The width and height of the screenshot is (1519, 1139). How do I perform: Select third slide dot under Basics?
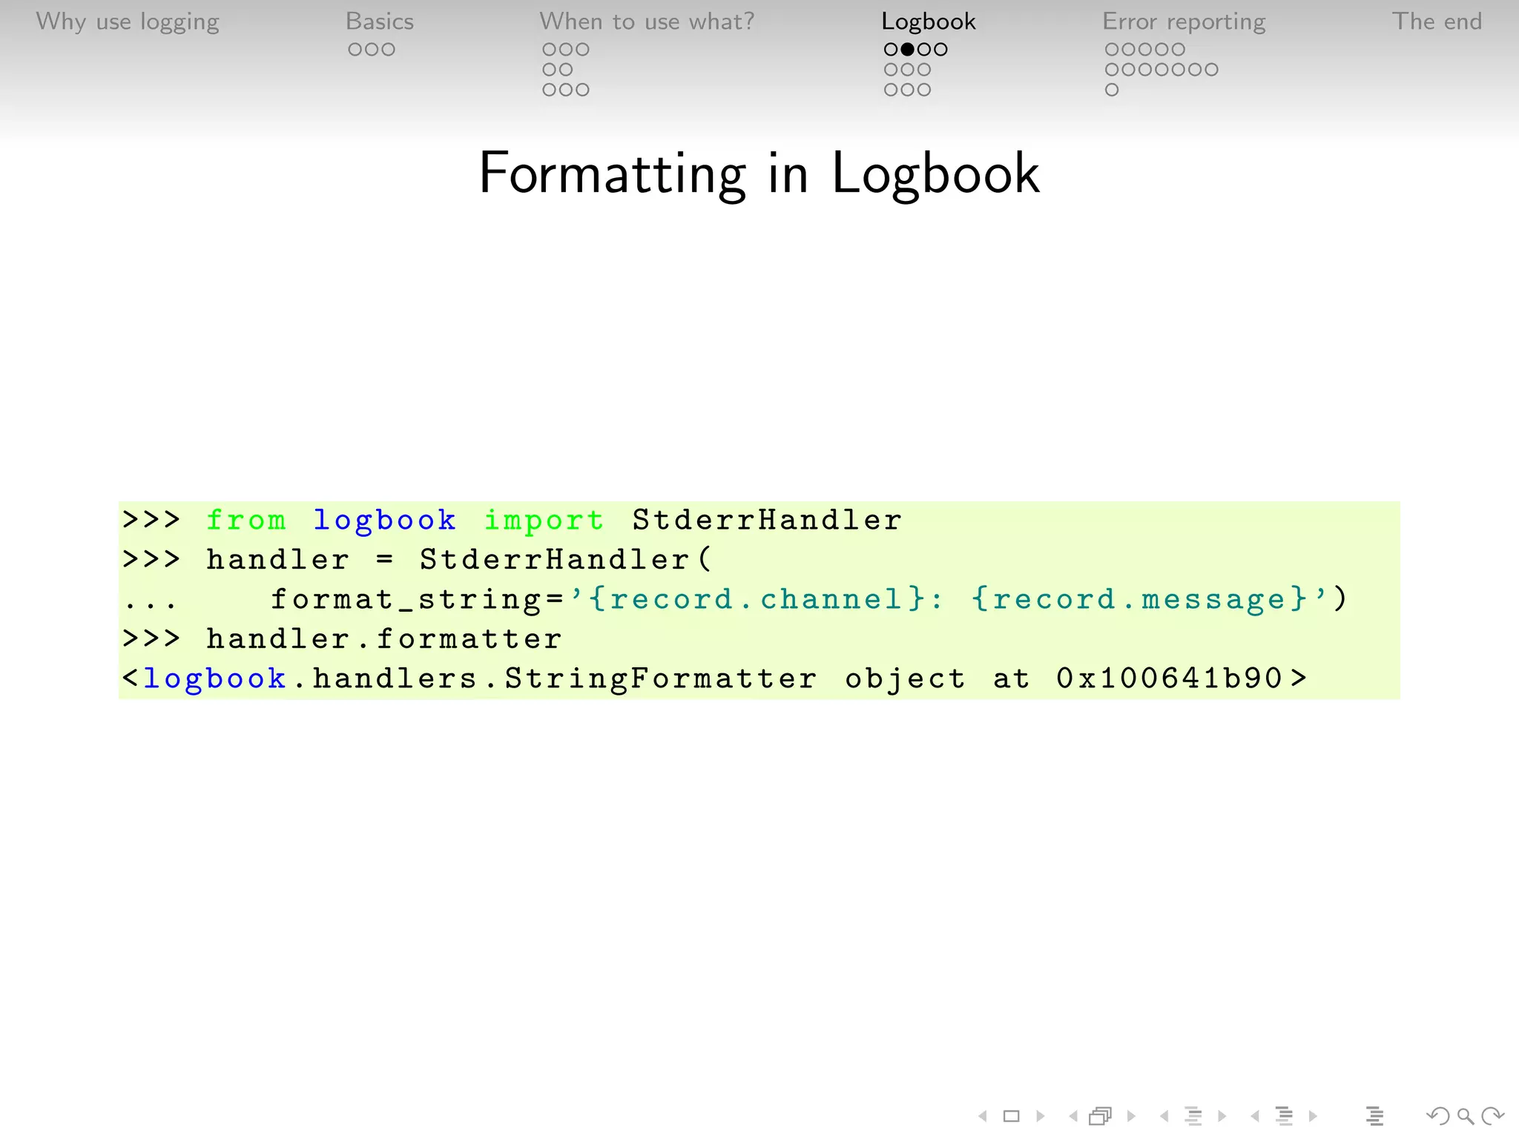tap(388, 50)
